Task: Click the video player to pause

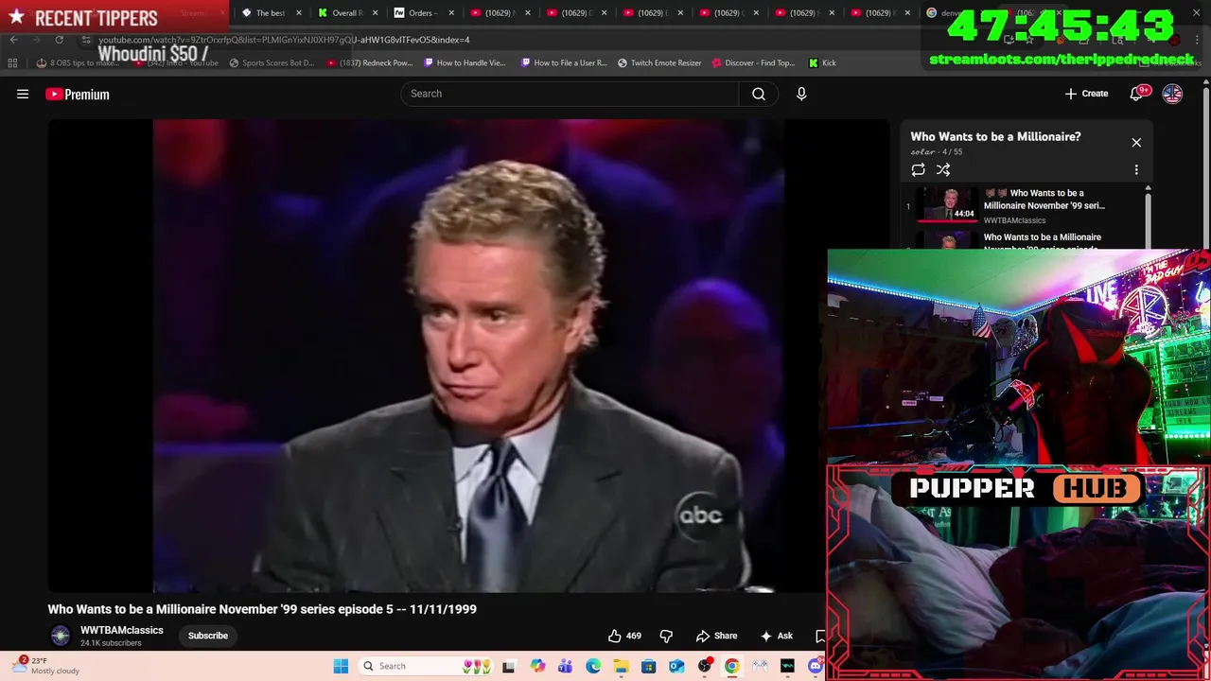Action: [468, 356]
